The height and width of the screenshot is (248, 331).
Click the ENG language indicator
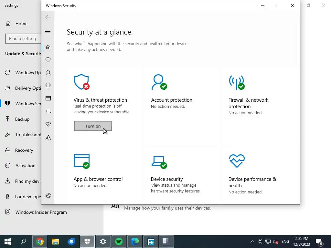coord(285,242)
